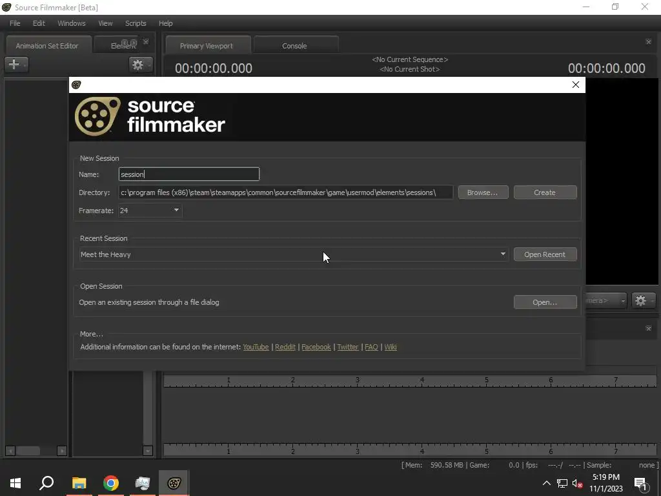Click the scroll down arrow in the left panel
Image resolution: width=661 pixels, height=496 pixels.
click(148, 450)
